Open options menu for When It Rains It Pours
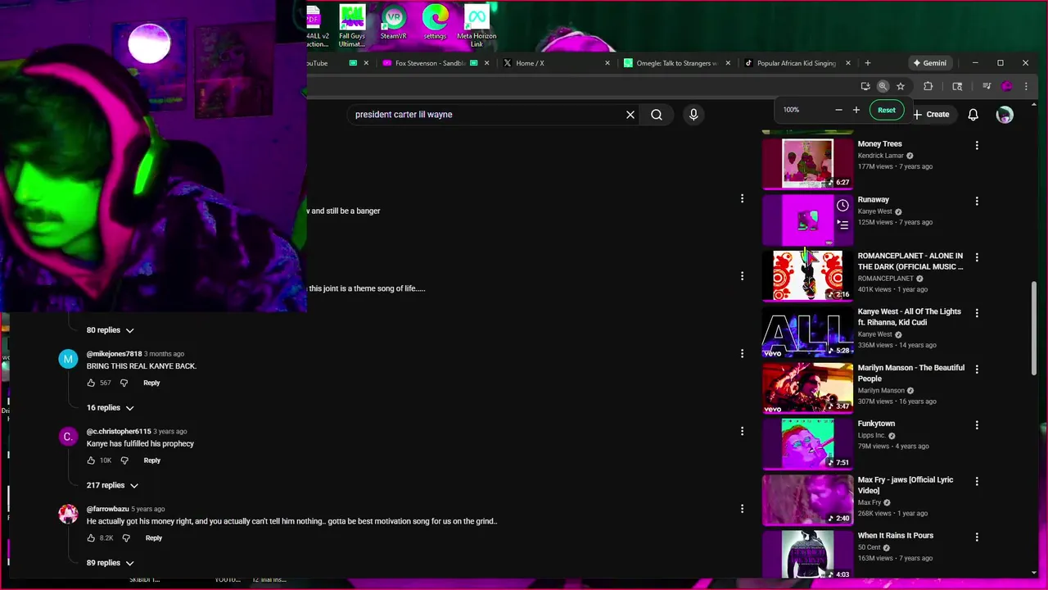 coord(977,537)
